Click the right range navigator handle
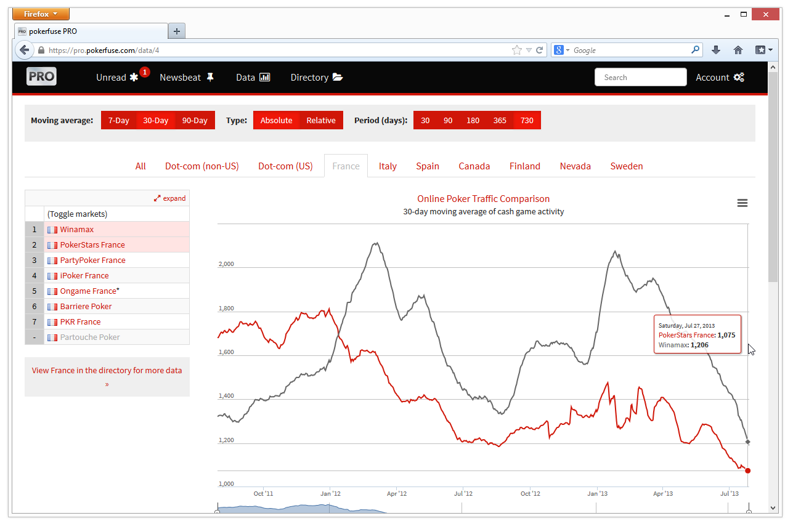 (749, 510)
